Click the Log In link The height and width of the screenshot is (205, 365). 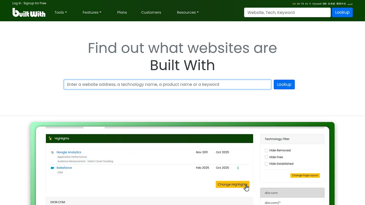pyautogui.click(x=17, y=3)
